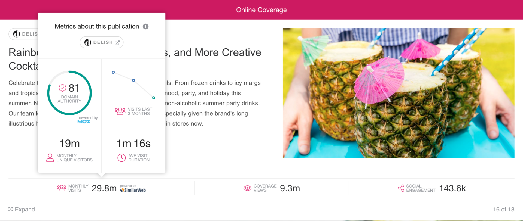The image size is (523, 221).
Task: Click the first data point on visits chart
Action: click(113, 72)
